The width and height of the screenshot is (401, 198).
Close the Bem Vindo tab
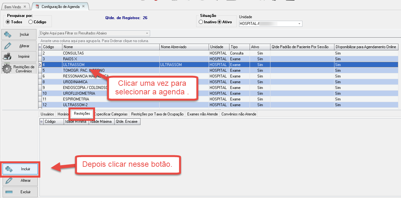(25, 7)
